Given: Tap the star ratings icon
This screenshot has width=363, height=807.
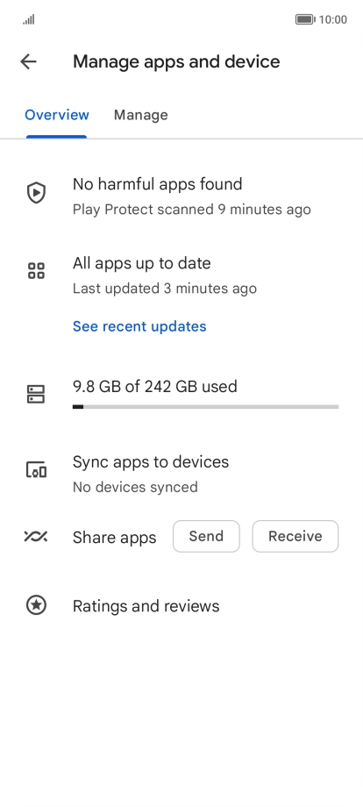Looking at the screenshot, I should click(36, 605).
